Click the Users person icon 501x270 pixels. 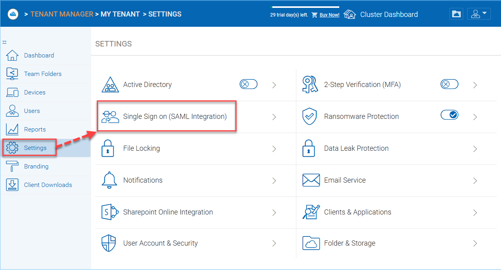[12, 111]
